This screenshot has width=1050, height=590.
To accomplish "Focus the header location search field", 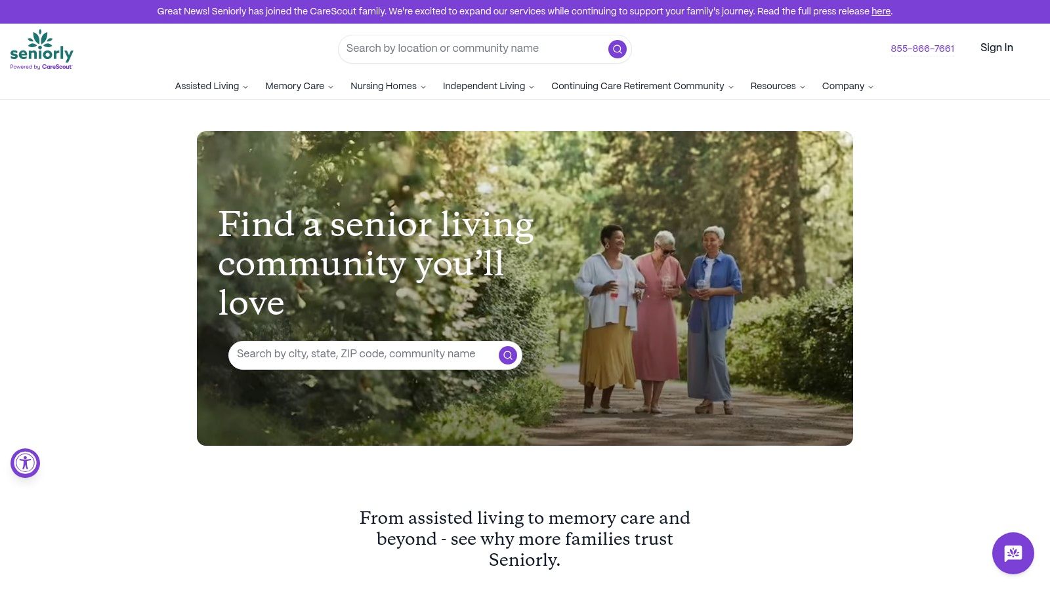I will [x=472, y=49].
